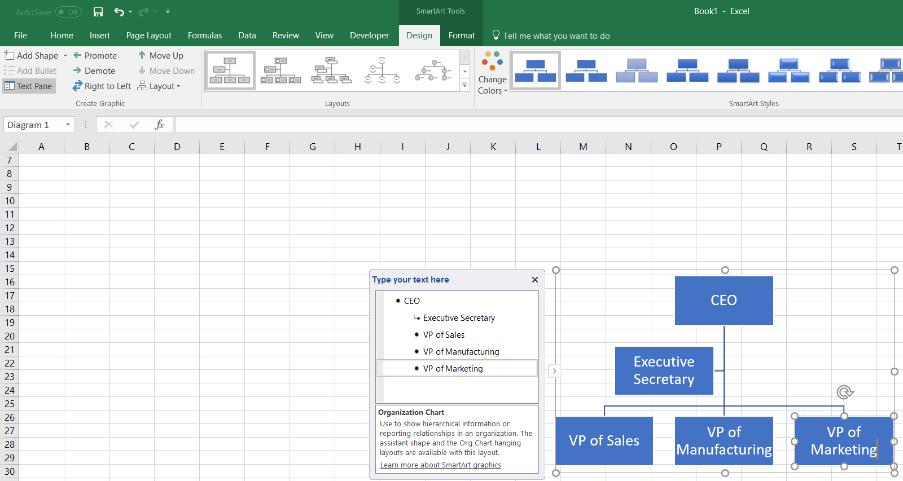Click Move Up arrow button
Image resolution: width=903 pixels, height=481 pixels.
pyautogui.click(x=161, y=55)
